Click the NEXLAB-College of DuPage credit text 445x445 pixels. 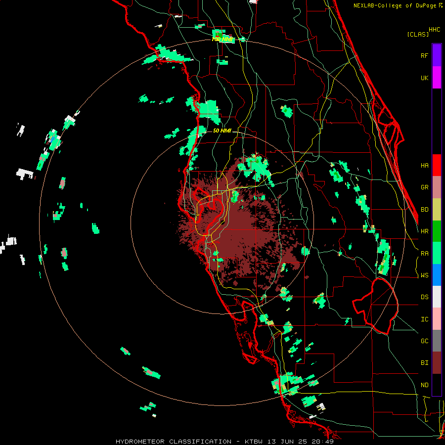tap(395, 5)
